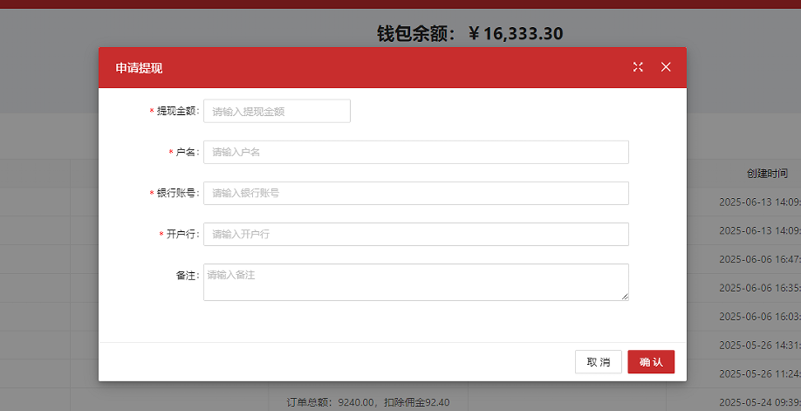This screenshot has height=411, width=801.
Task: Click the 提现金额 field label
Action: click(178, 111)
